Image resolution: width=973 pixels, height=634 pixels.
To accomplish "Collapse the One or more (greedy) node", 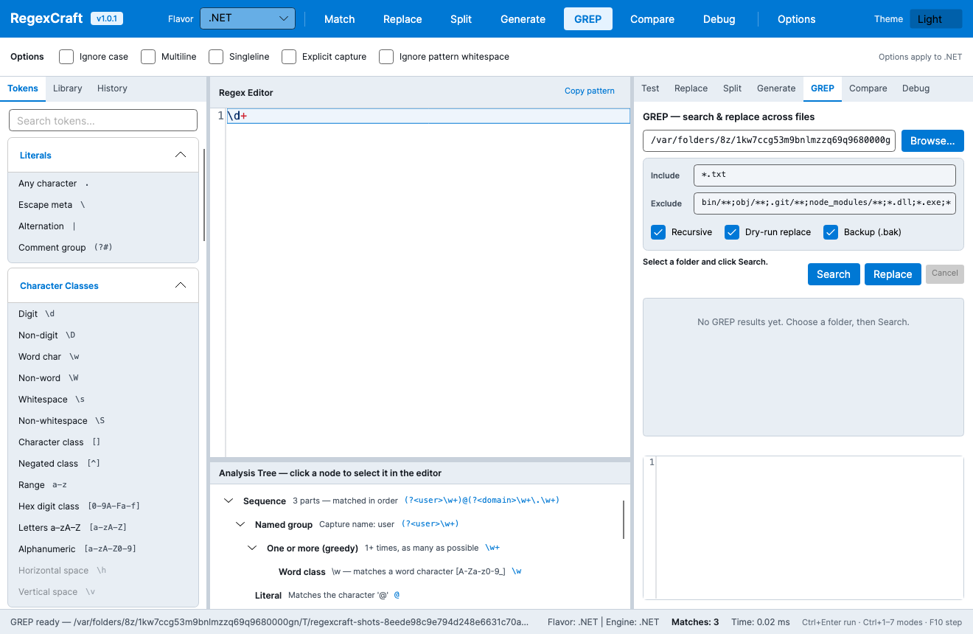I will click(252, 548).
